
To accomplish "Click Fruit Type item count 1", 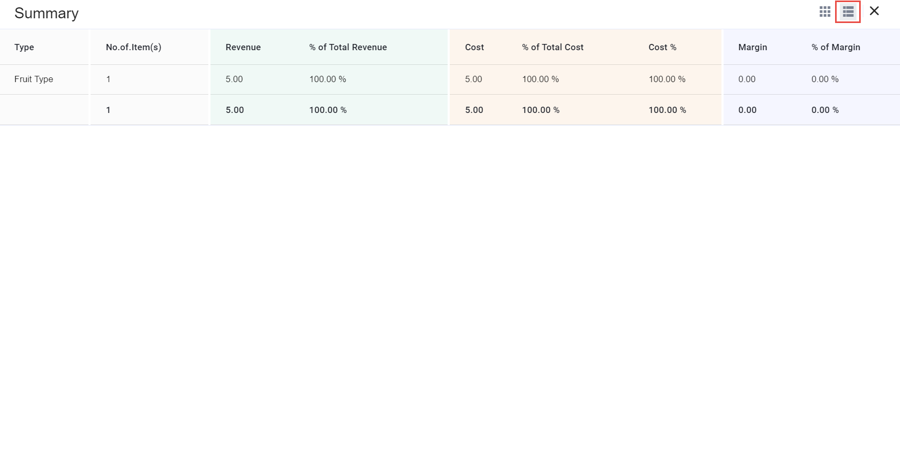I will [108, 79].
